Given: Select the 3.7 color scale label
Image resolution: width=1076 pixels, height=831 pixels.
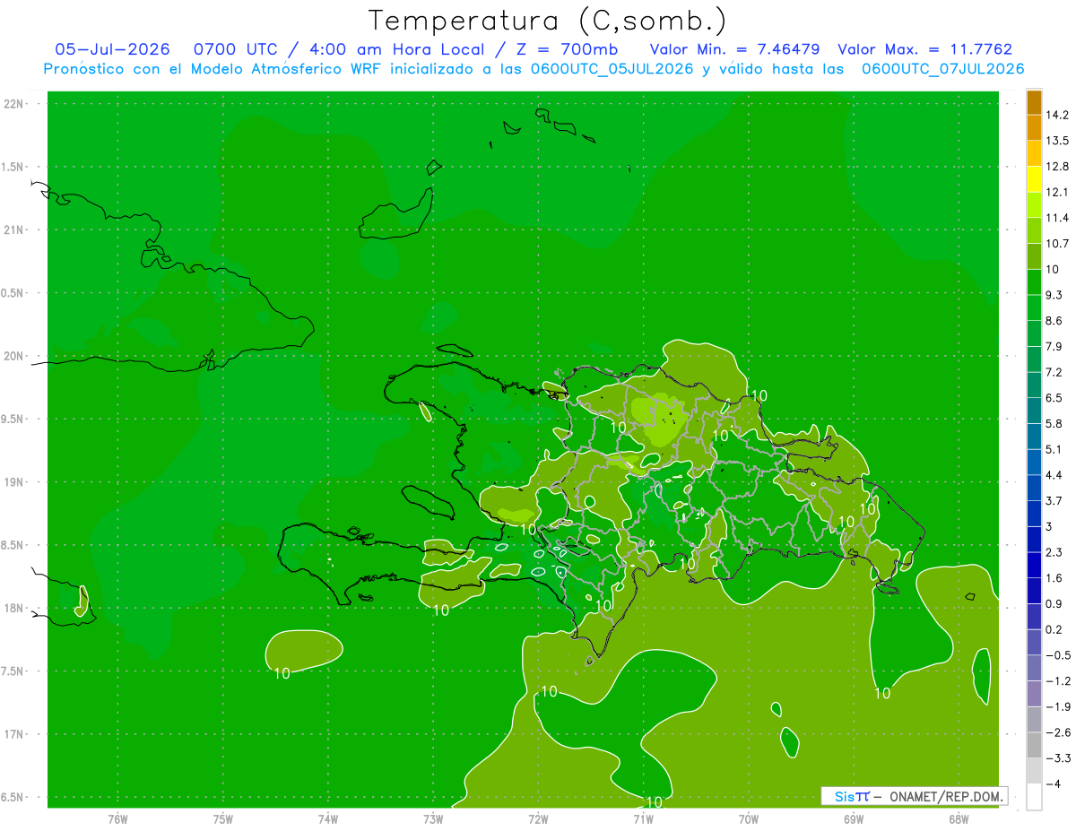Looking at the screenshot, I should click(1054, 500).
